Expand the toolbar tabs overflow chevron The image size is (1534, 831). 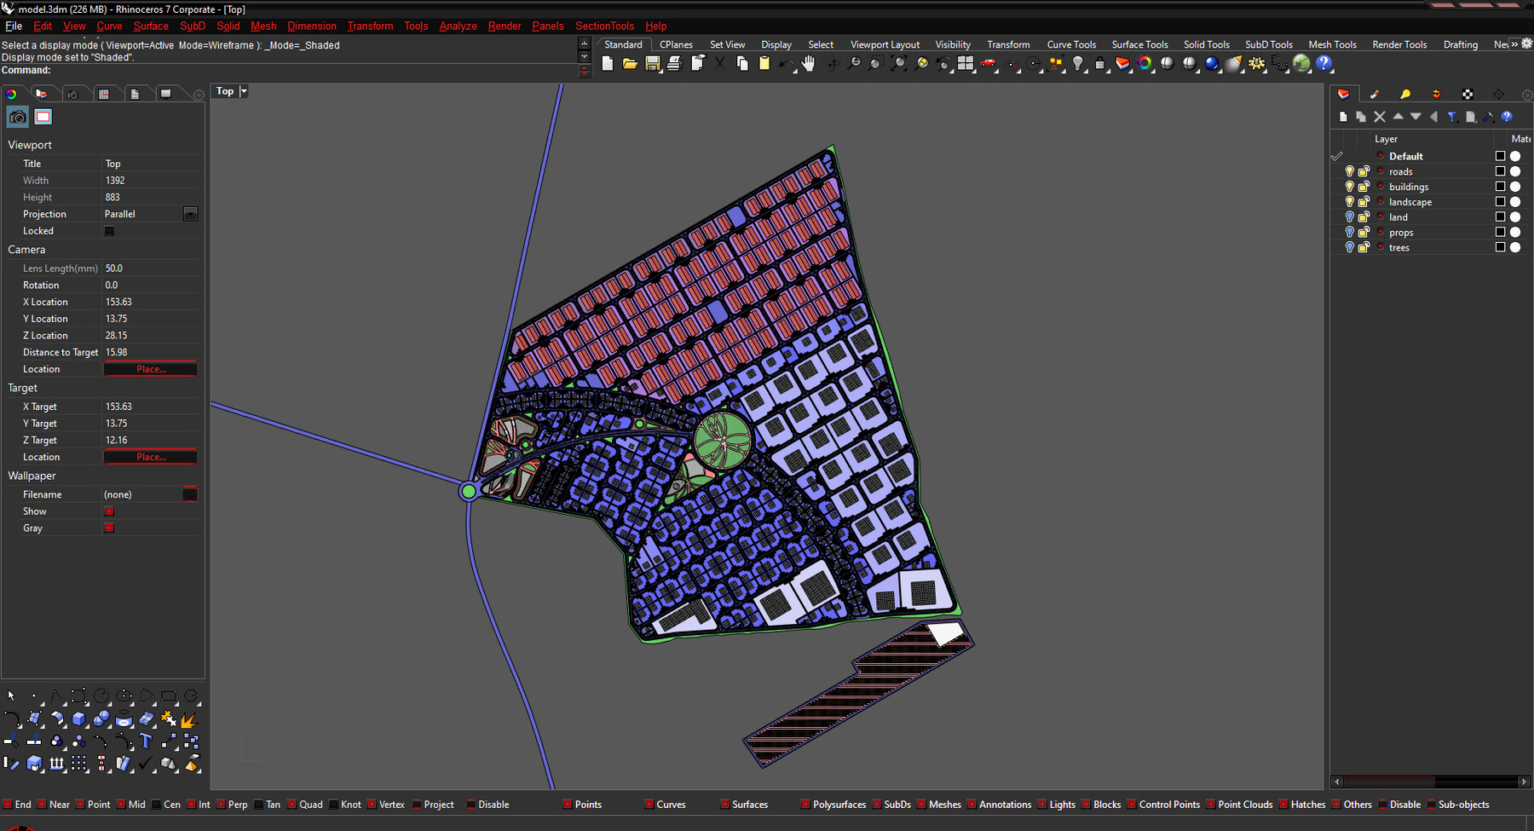[1514, 44]
